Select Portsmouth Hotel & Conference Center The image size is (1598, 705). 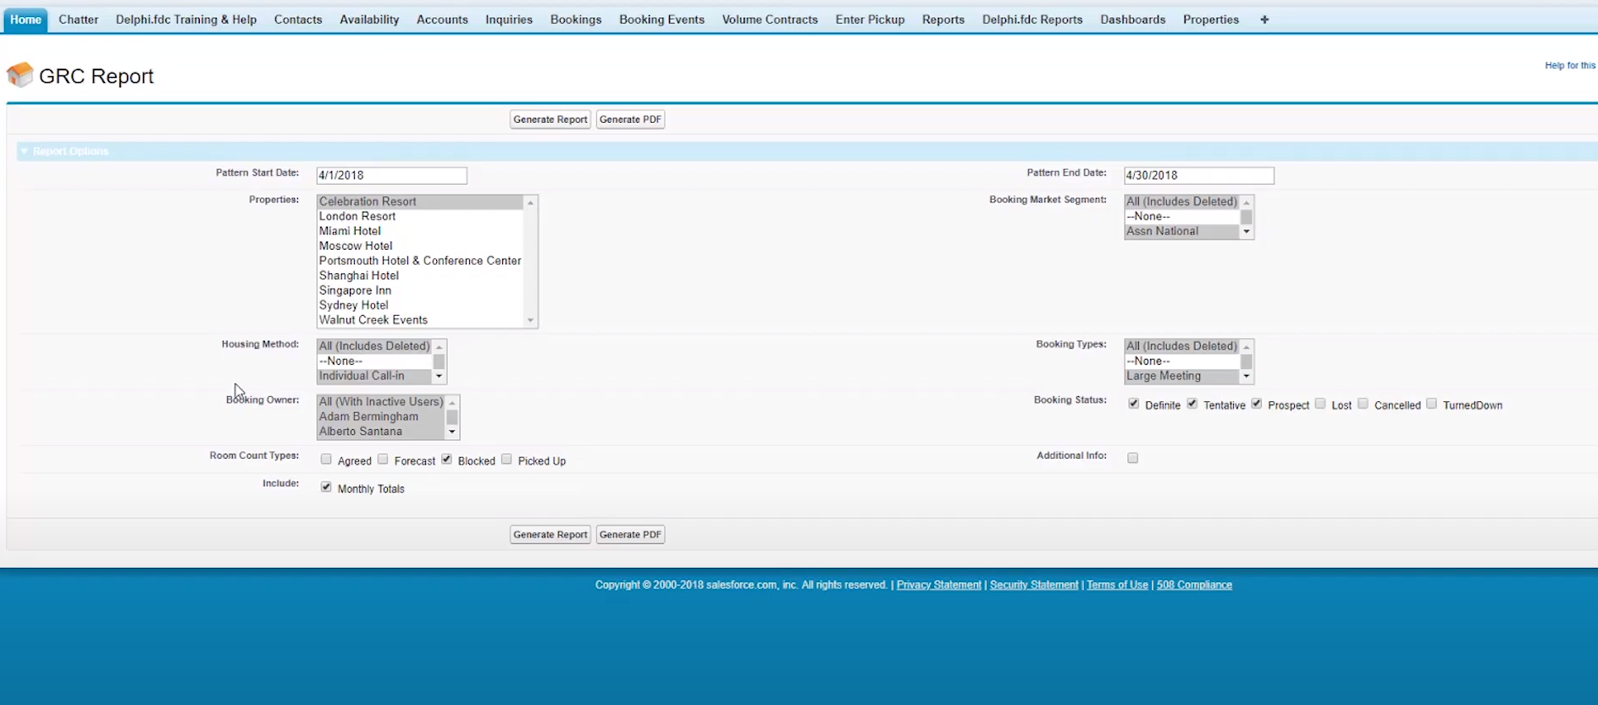(420, 261)
